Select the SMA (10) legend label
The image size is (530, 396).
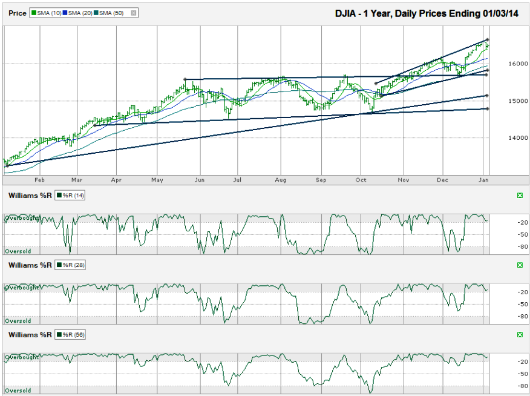pos(49,13)
